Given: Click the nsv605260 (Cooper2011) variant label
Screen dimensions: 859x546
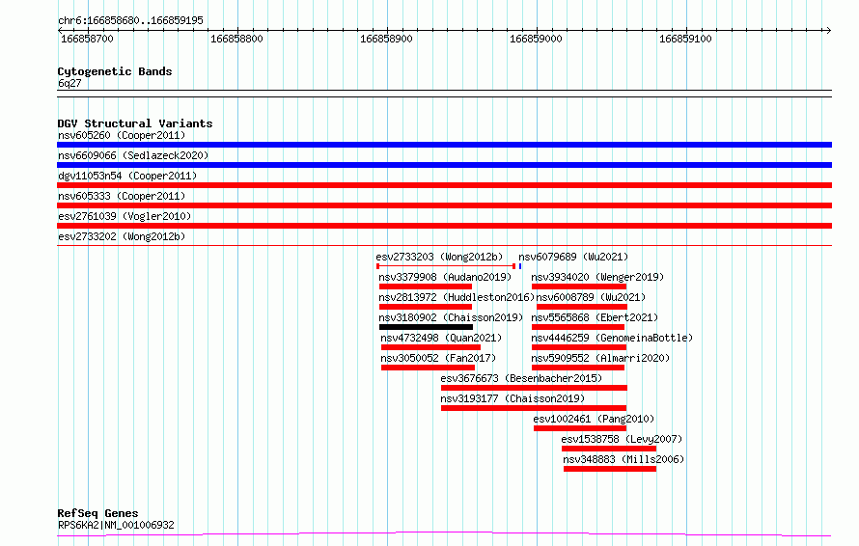Looking at the screenshot, I should pos(122,135).
